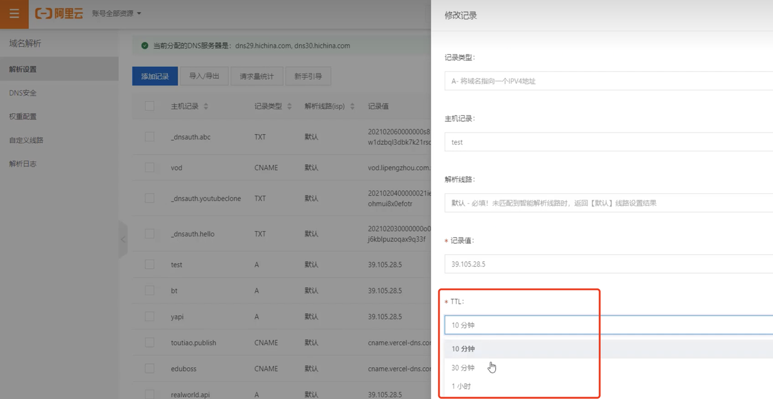This screenshot has width=773, height=399.
Task: Click host record eduboss
Action: [x=184, y=368]
